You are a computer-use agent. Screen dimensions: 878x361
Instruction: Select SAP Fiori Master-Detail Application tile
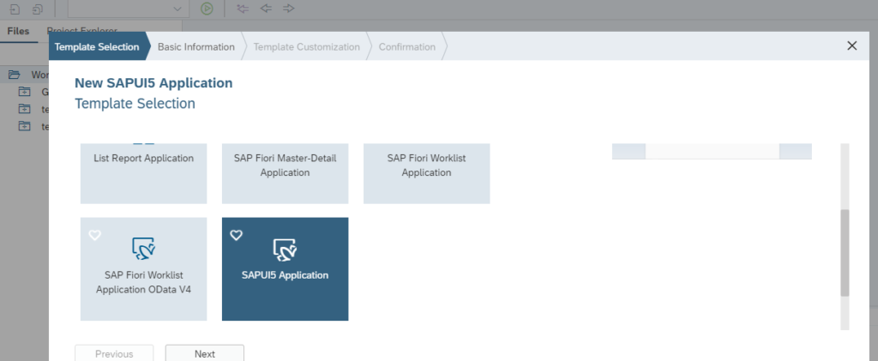[285, 173]
